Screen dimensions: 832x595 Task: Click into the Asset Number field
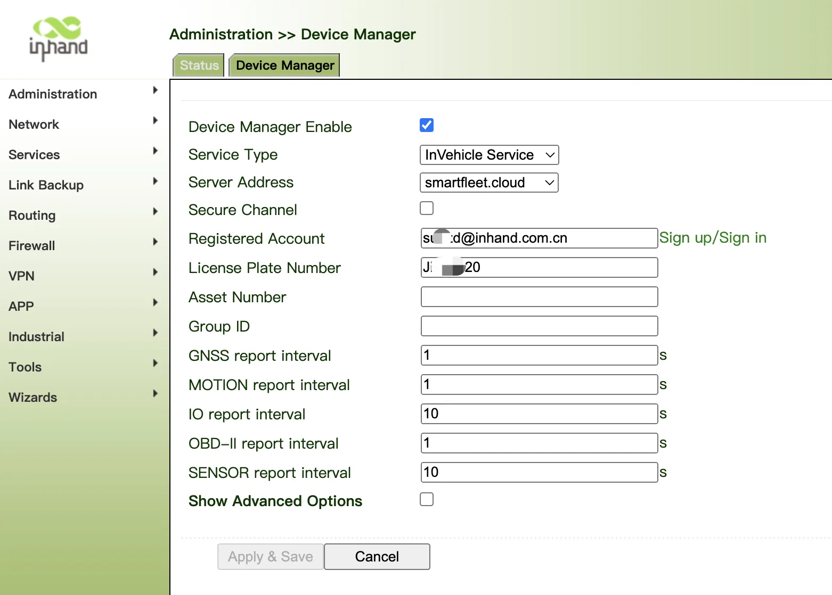click(539, 296)
